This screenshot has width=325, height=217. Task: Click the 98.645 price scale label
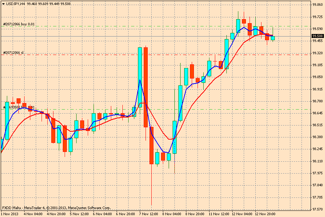(x=317, y=113)
